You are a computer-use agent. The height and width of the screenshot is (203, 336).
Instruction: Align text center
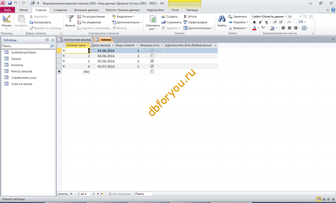pyautogui.click(x=289, y=28)
